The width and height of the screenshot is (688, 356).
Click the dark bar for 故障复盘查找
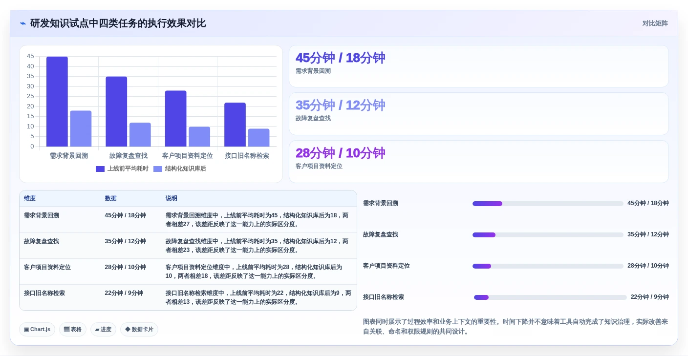coord(116,111)
